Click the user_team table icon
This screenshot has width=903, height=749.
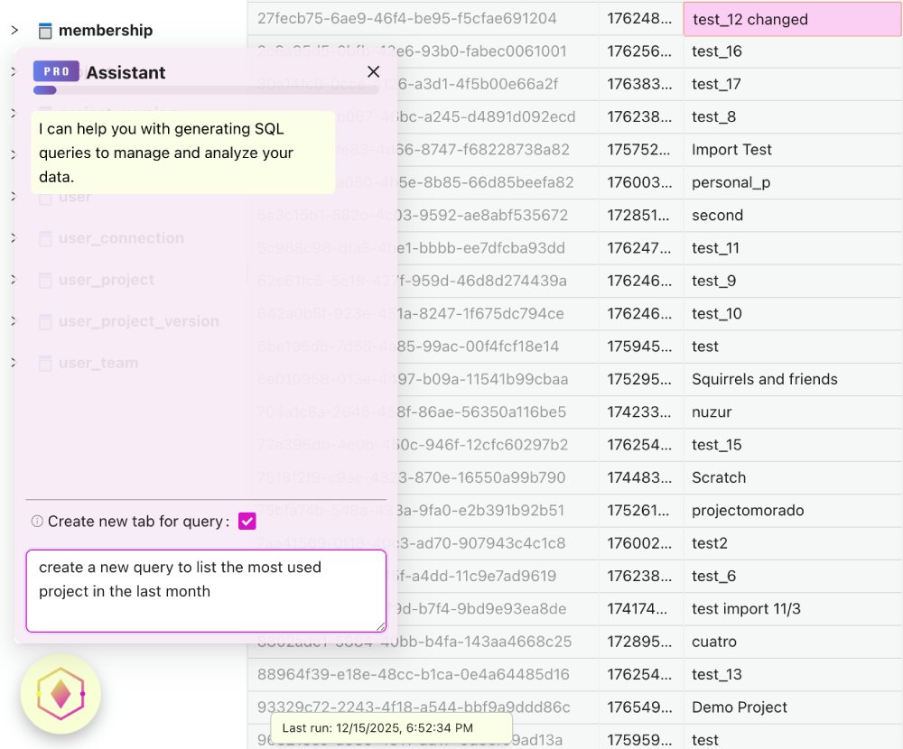pos(44,363)
